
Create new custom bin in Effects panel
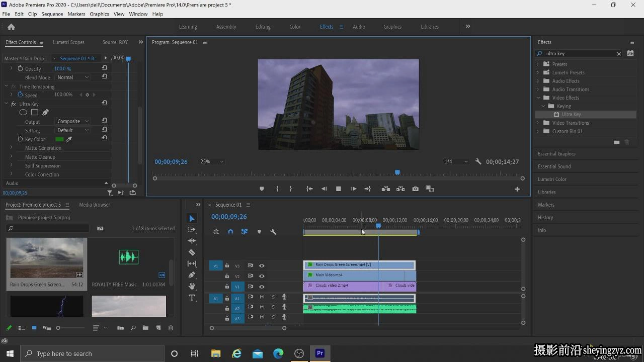tap(616, 142)
